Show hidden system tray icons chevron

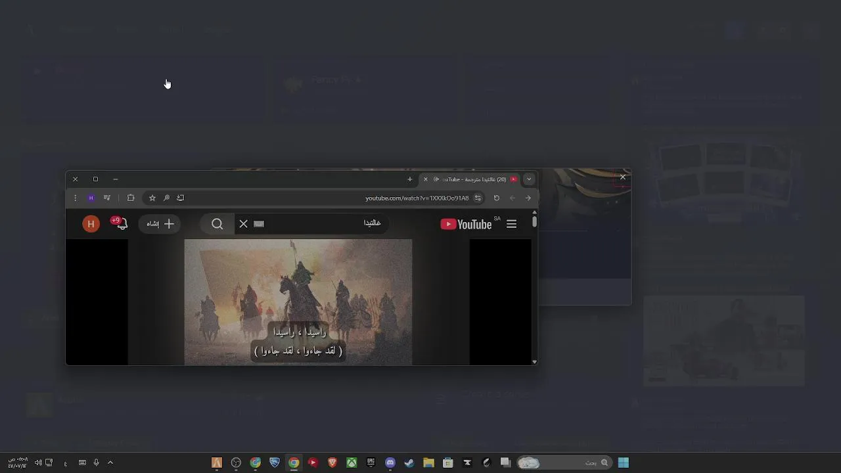[x=110, y=462]
